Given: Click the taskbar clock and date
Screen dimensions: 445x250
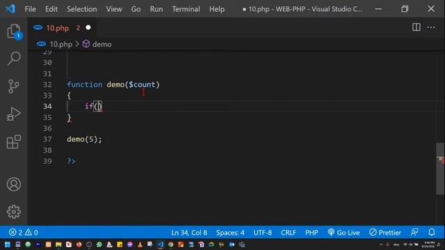Looking at the screenshot, I should [429, 244].
